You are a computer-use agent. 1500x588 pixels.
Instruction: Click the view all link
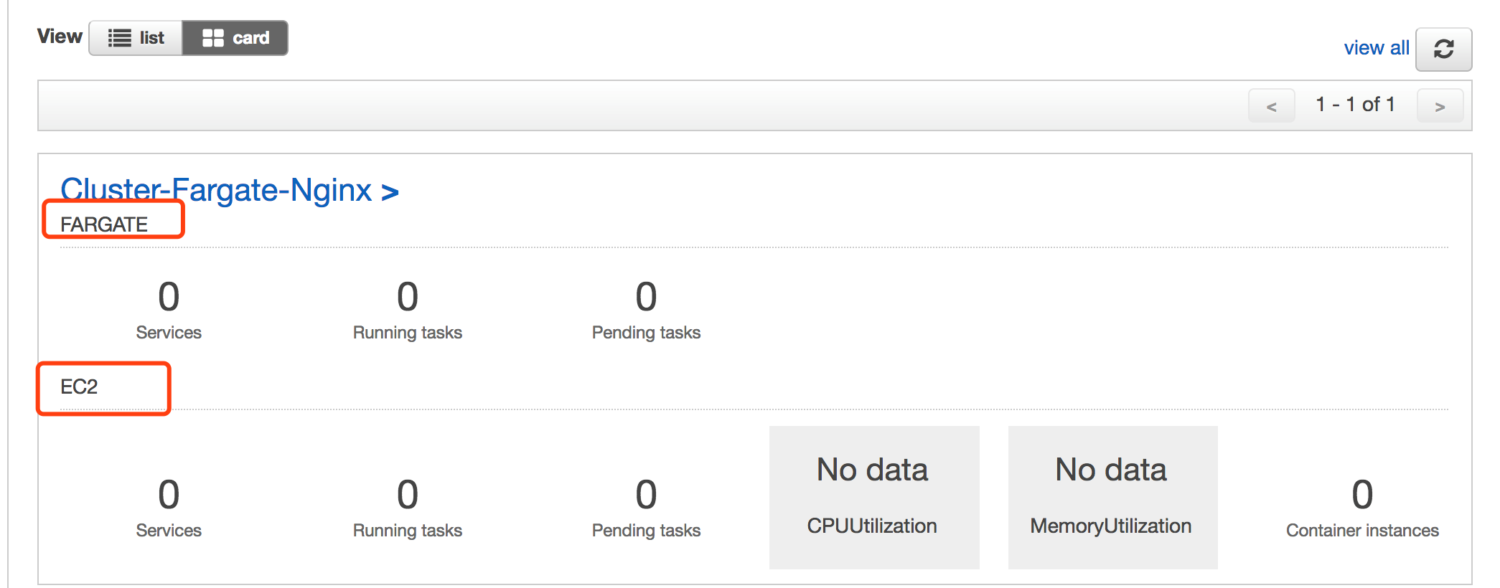click(x=1376, y=48)
